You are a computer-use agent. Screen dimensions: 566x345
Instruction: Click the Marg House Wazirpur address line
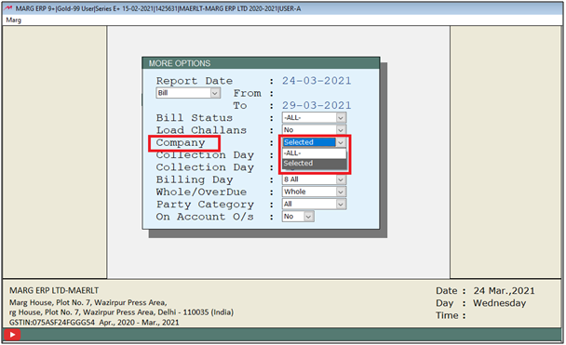click(x=88, y=302)
